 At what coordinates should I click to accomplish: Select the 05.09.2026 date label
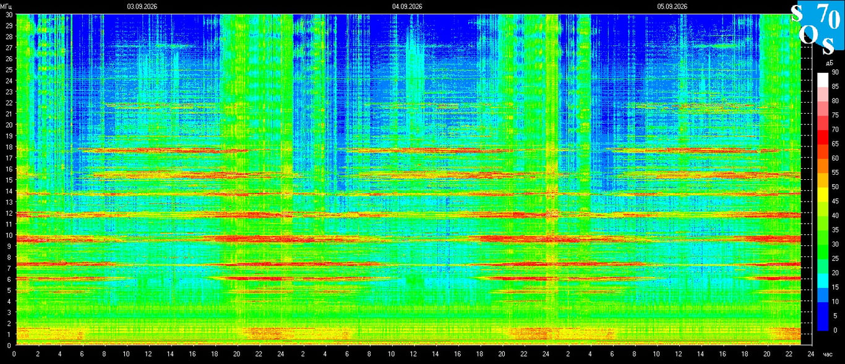672,6
